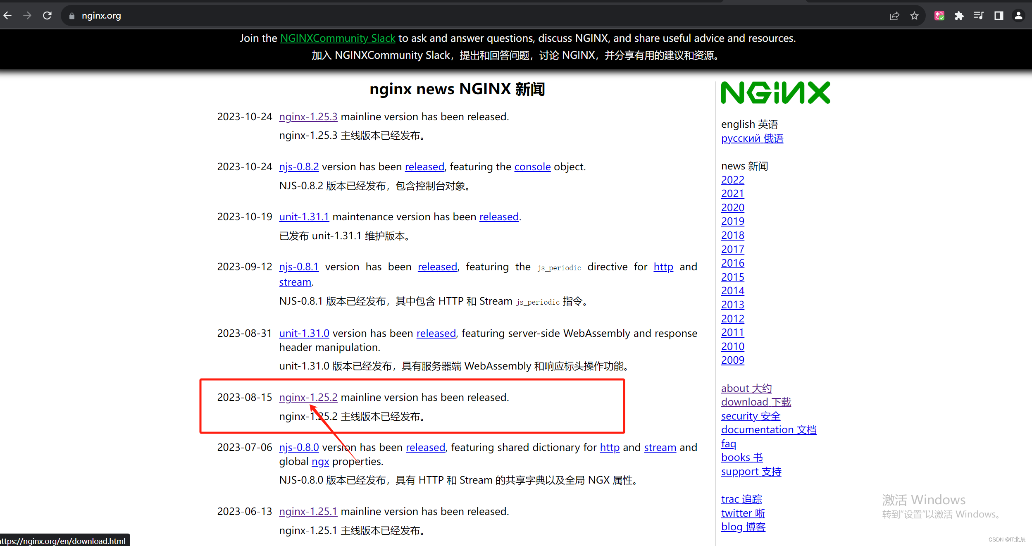Screen dimensions: 1032x546
Task: Open 2009 news archive
Action: pos(733,360)
